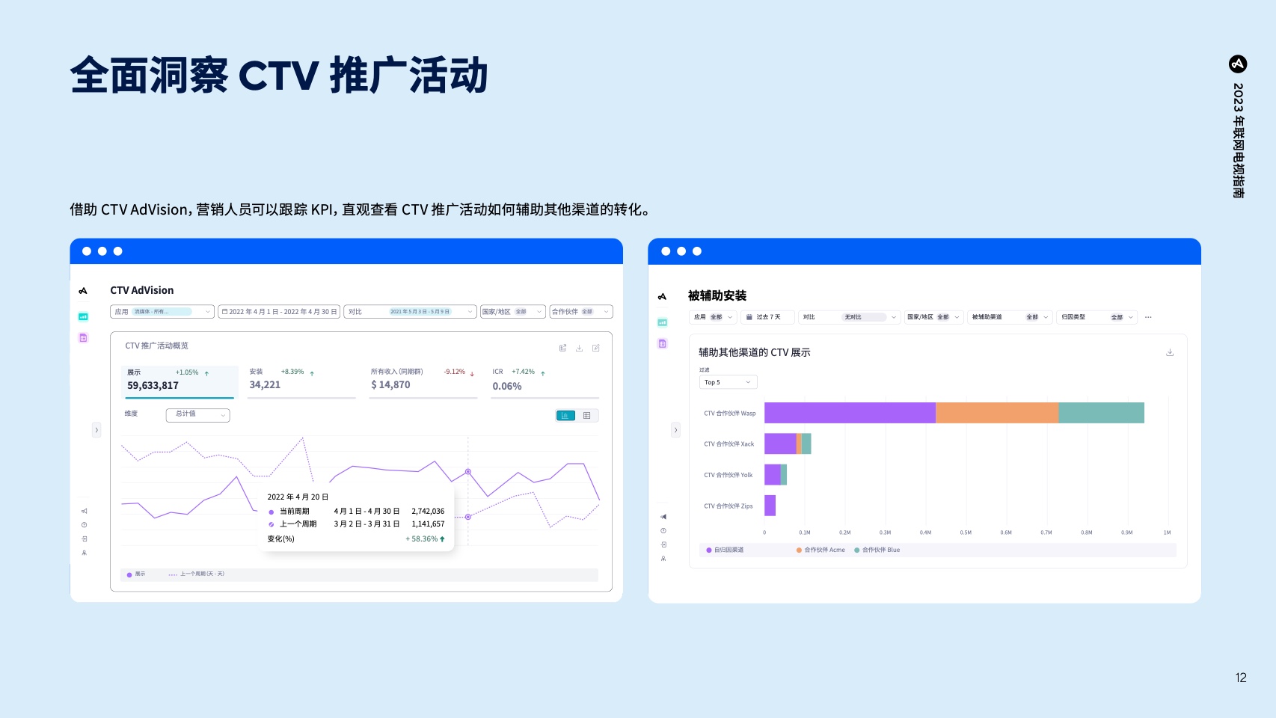Open 应用 全部 dropdown in 被辅助安装
The height and width of the screenshot is (718, 1276).
pyautogui.click(x=714, y=317)
